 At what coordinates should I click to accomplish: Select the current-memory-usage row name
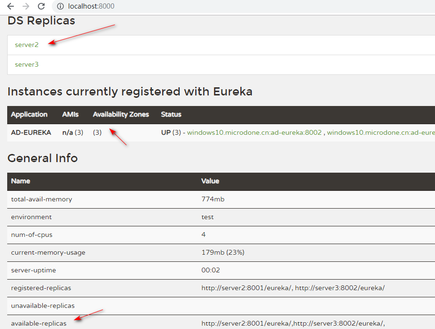(x=48, y=253)
